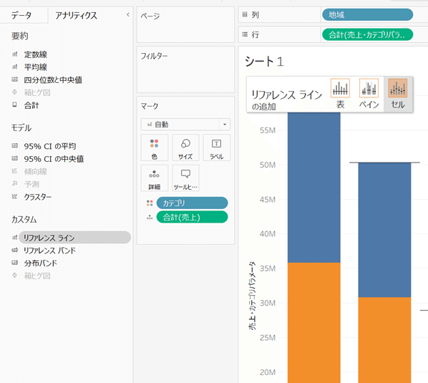Collapse the side pane with the arrow

pyautogui.click(x=127, y=15)
